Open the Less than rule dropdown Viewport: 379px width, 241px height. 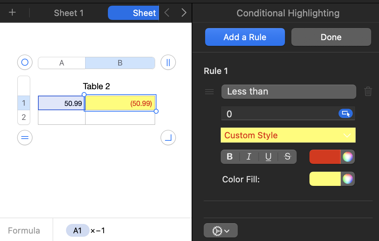tap(289, 92)
